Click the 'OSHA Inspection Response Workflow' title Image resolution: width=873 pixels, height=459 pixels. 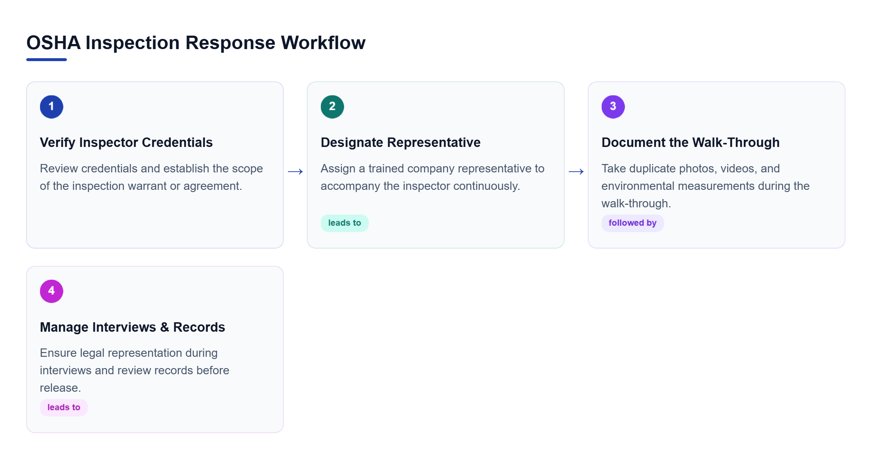tap(196, 43)
